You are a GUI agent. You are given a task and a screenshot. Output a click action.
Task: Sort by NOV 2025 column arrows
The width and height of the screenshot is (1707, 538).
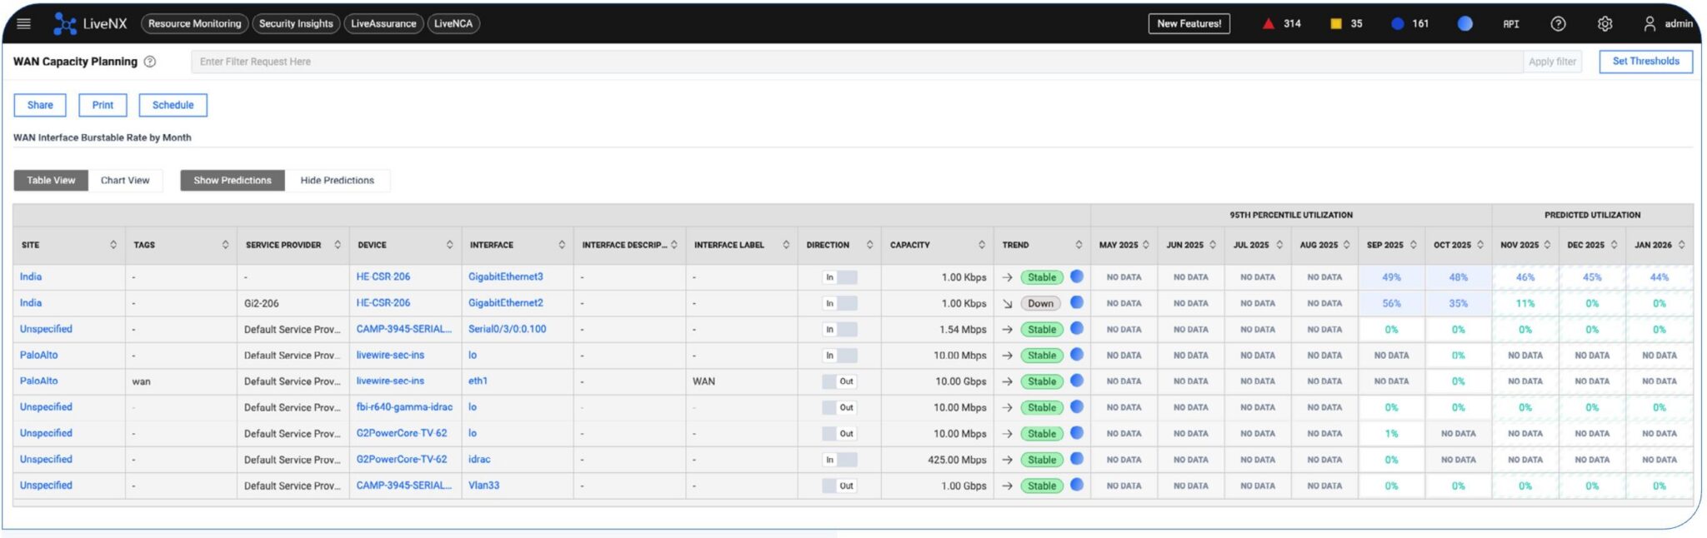pos(1547,245)
